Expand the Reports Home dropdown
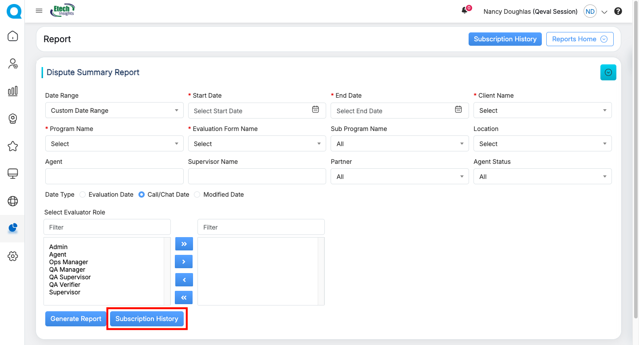 click(x=580, y=39)
